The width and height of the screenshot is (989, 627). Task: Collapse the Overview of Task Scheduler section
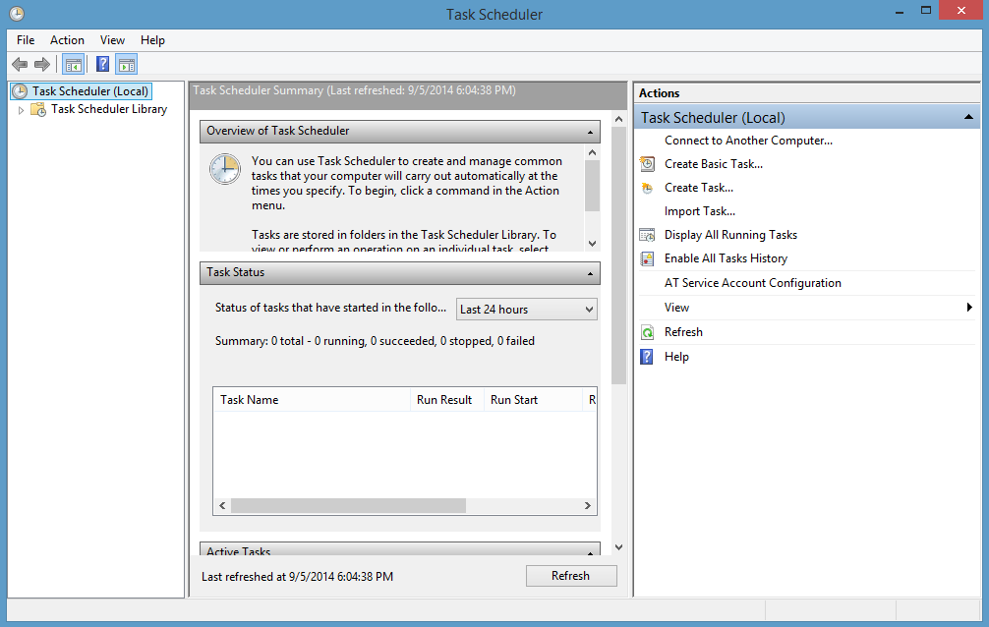[590, 132]
